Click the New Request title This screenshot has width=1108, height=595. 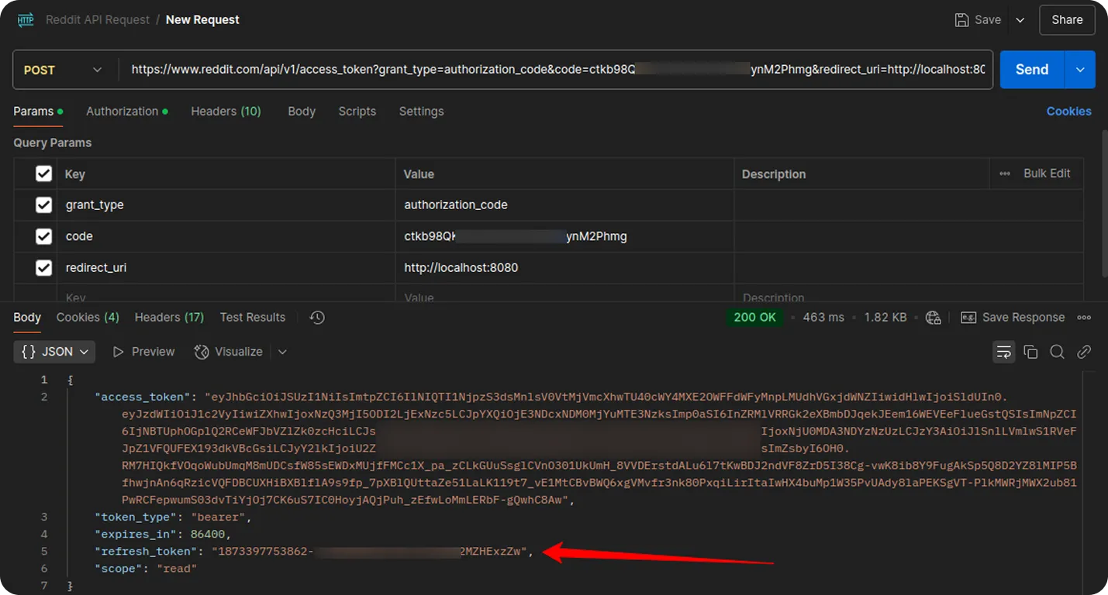point(202,20)
